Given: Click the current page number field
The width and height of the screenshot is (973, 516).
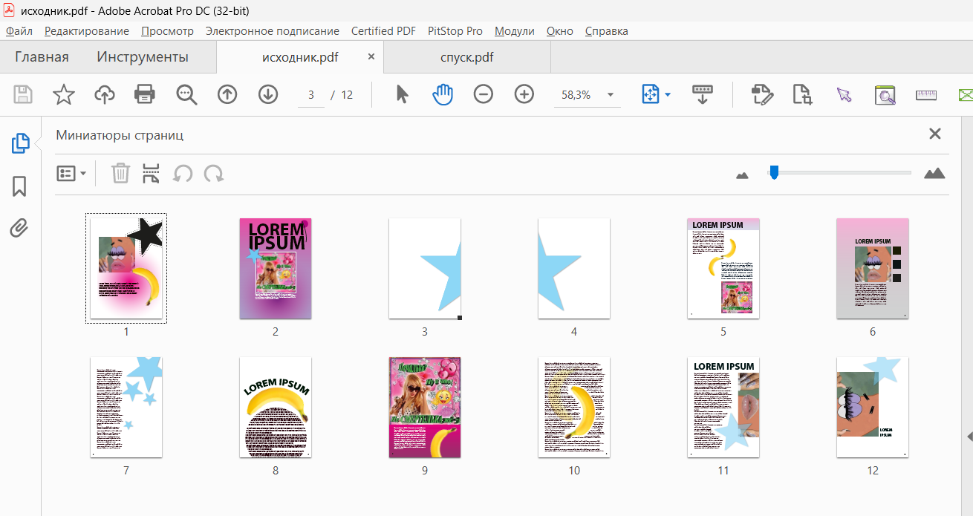Looking at the screenshot, I should 311,95.
